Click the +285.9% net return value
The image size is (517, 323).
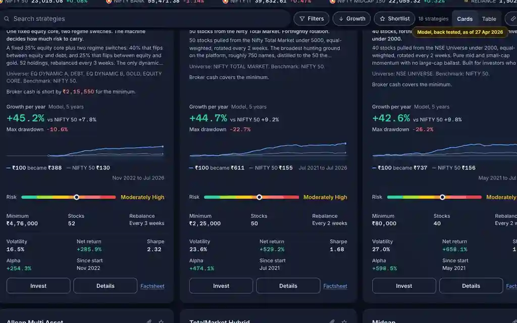[89, 249]
